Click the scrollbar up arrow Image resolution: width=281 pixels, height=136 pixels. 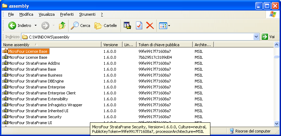pos(276,45)
